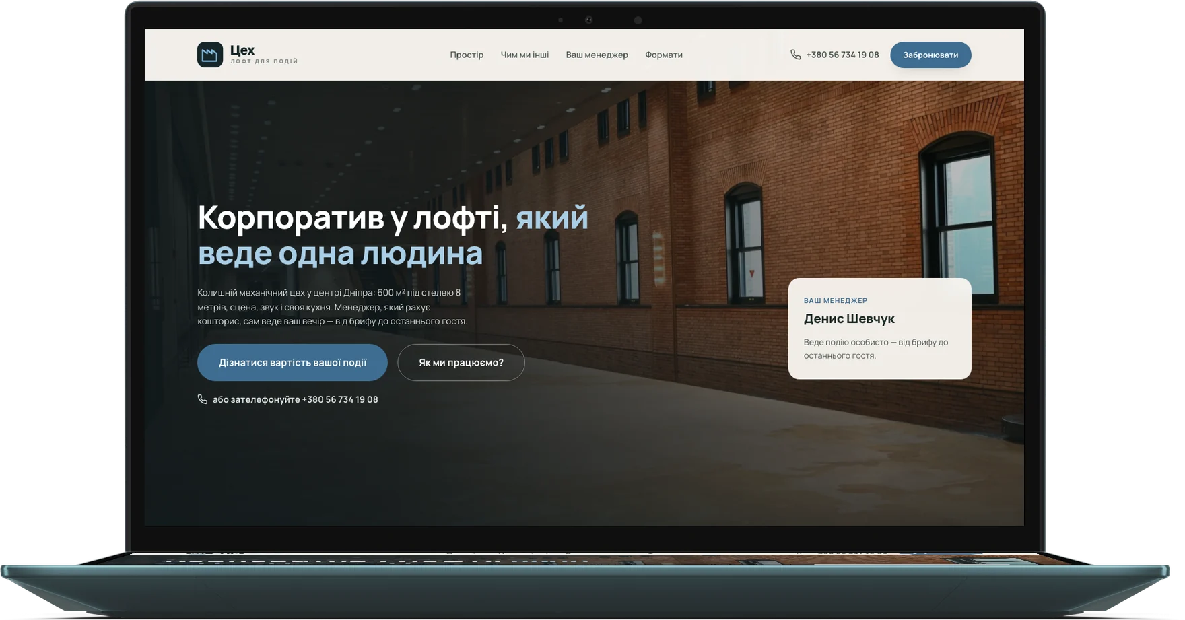Click the Як ми працюємо? button
The image size is (1185, 620).
(x=461, y=362)
